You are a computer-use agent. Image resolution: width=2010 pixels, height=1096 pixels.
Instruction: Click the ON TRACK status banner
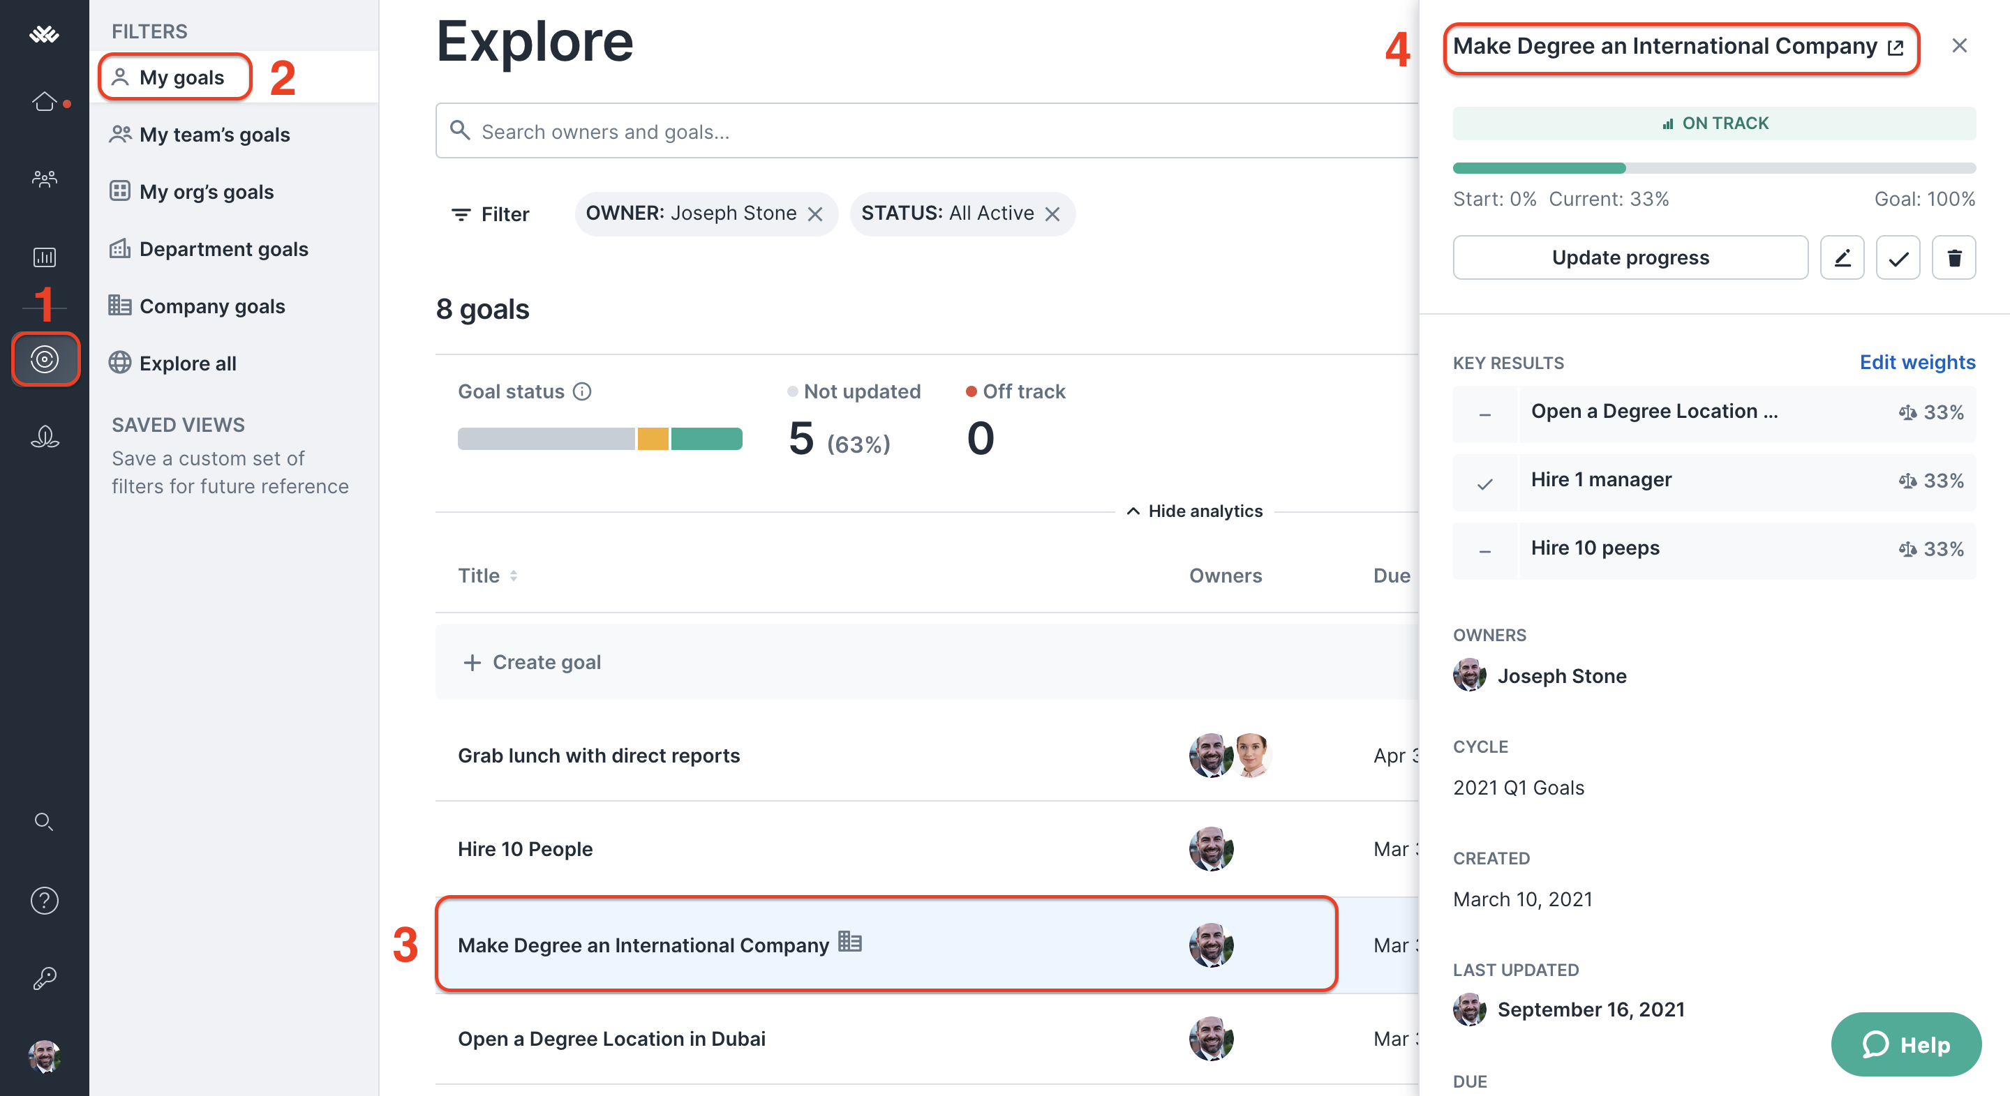(x=1714, y=123)
